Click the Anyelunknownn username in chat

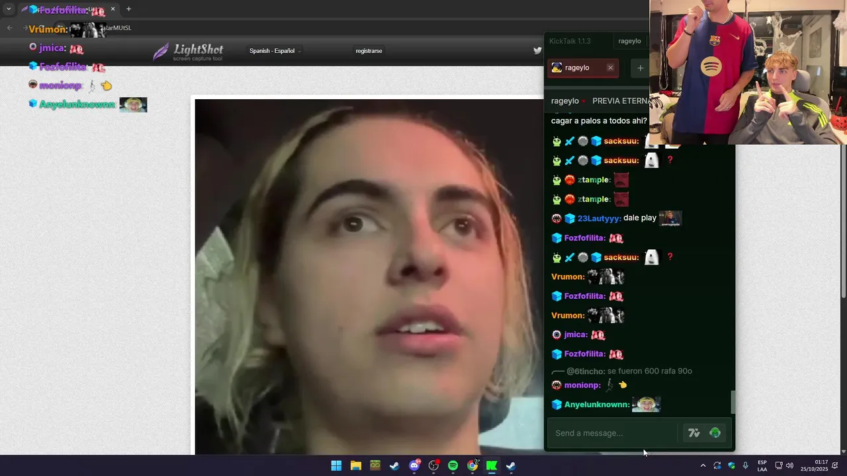tap(596, 405)
